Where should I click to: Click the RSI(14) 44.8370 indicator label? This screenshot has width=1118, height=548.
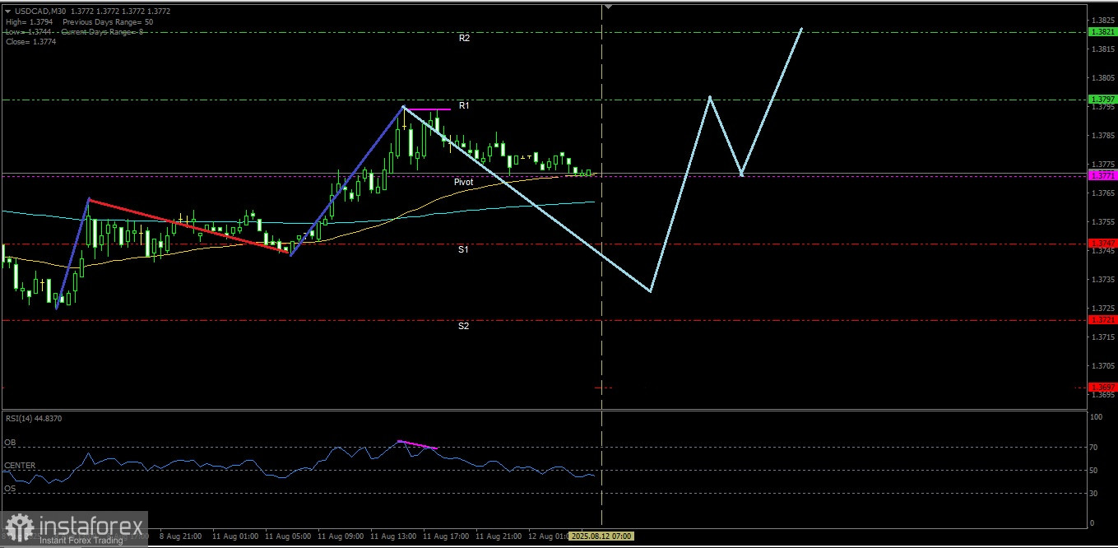[x=33, y=418]
